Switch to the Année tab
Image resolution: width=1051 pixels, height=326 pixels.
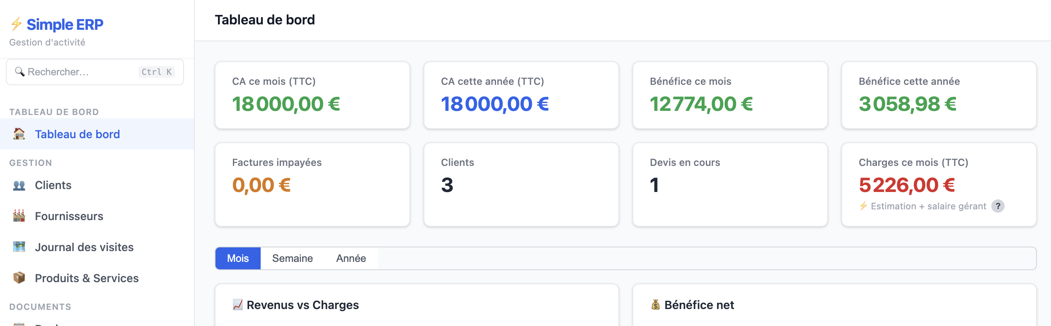(351, 258)
